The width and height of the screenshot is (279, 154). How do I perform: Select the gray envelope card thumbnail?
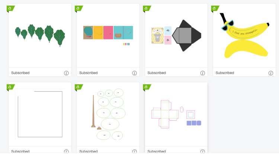(176, 36)
